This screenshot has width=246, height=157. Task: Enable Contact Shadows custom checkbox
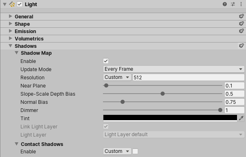click(x=135, y=151)
